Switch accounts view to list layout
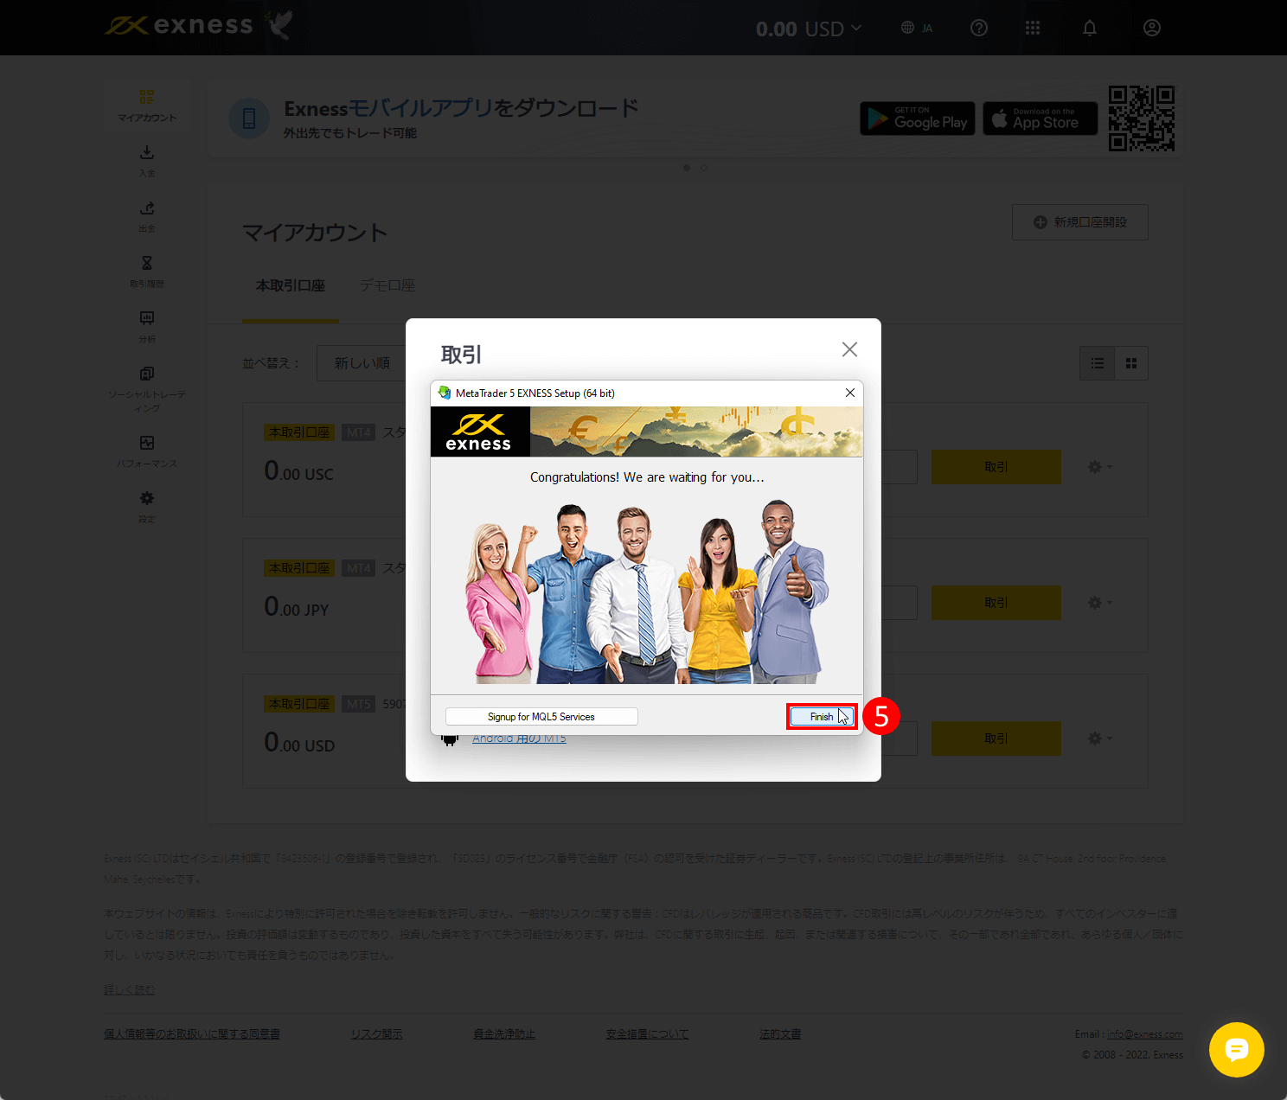Viewport: 1287px width, 1100px height. (x=1097, y=363)
